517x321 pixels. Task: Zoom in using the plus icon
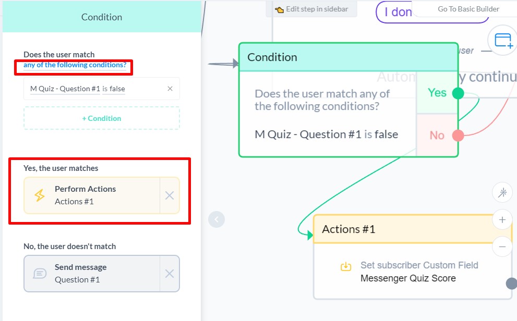coord(502,219)
